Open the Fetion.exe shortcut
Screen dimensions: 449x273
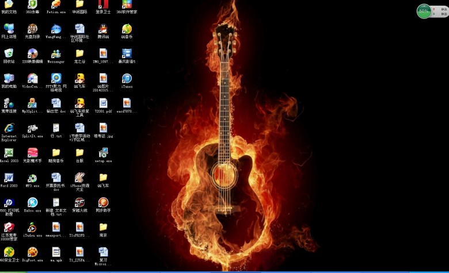[x=56, y=4]
